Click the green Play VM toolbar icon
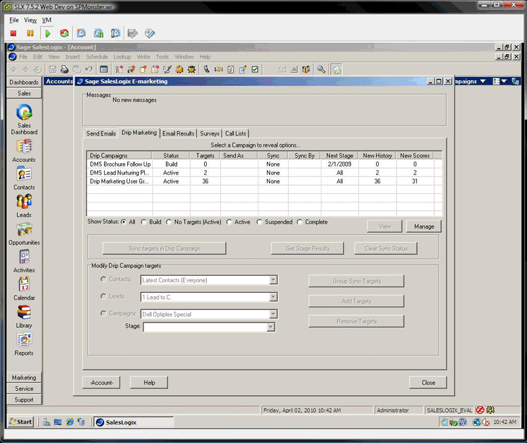527x443 pixels. click(47, 34)
